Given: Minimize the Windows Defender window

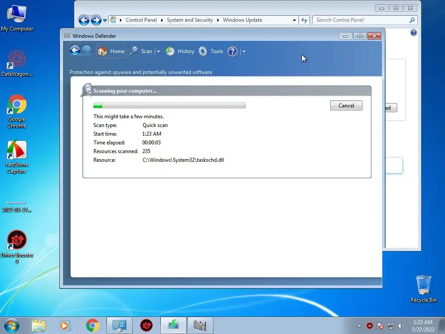Looking at the screenshot, I should click(x=345, y=36).
